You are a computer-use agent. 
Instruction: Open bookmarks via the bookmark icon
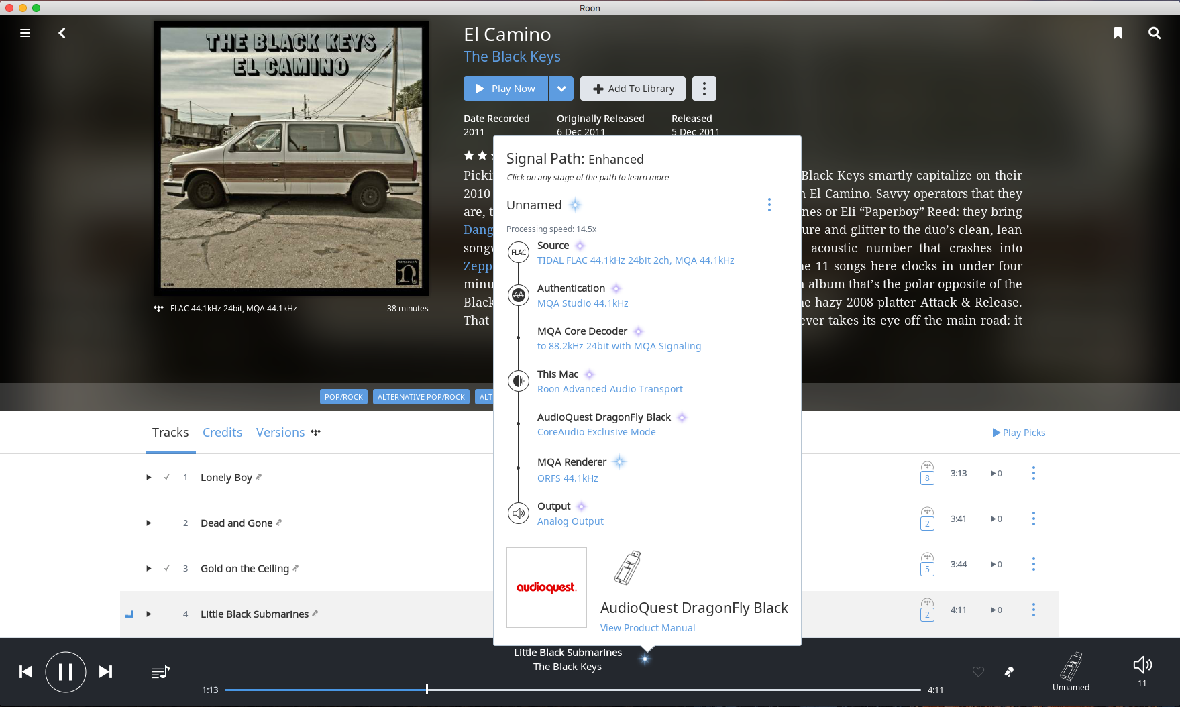pos(1118,33)
